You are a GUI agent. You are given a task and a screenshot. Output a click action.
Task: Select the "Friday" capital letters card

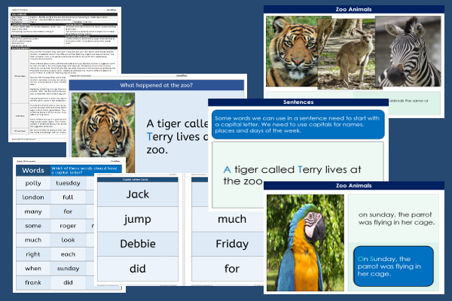click(228, 244)
